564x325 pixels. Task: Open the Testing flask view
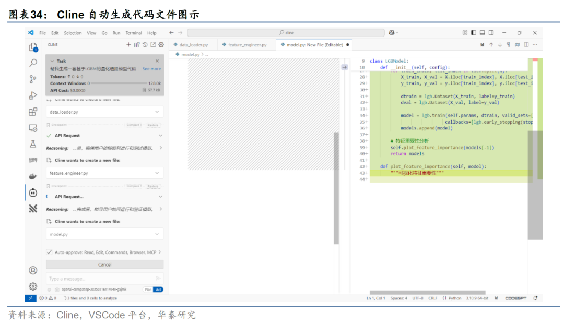point(33,144)
